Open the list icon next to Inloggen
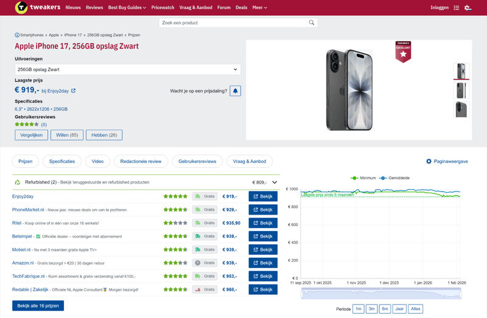 coord(456,8)
